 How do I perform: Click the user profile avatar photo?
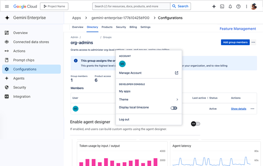click(x=254, y=7)
